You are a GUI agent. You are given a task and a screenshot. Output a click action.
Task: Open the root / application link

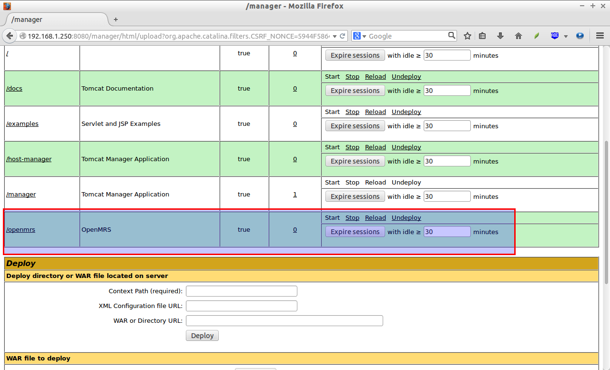point(7,53)
